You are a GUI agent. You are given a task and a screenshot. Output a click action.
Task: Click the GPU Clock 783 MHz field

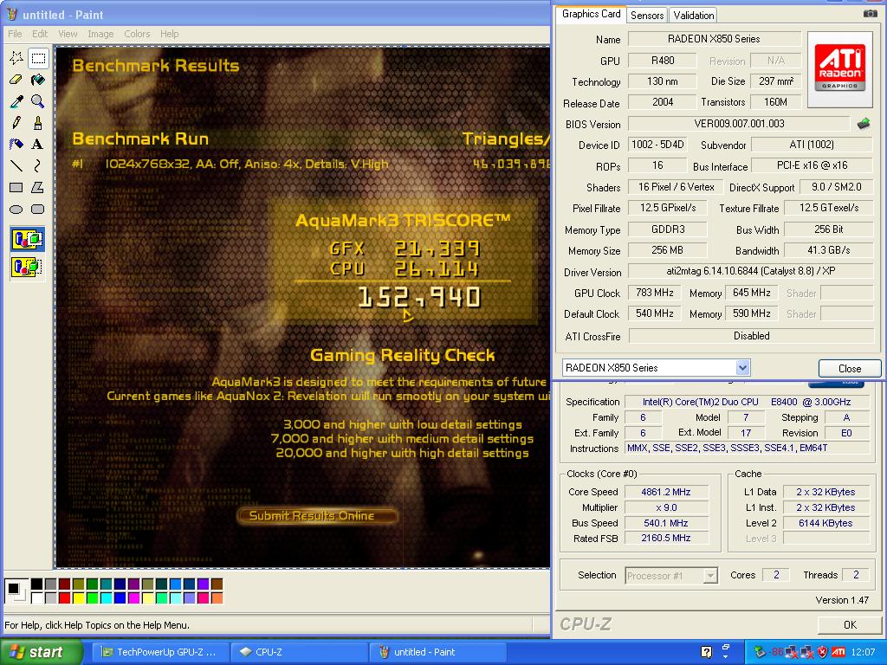click(655, 293)
